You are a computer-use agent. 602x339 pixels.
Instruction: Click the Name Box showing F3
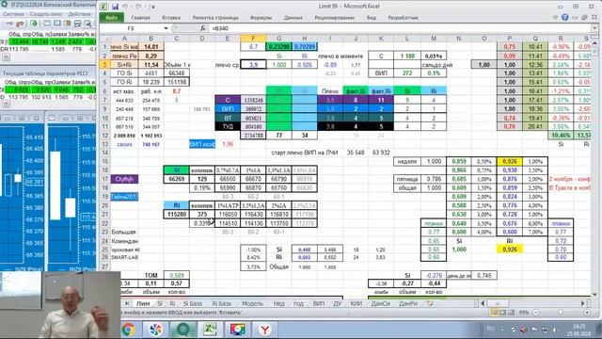tap(131, 28)
